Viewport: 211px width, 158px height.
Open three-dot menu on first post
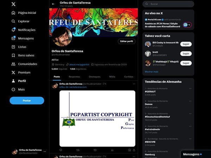(134, 84)
